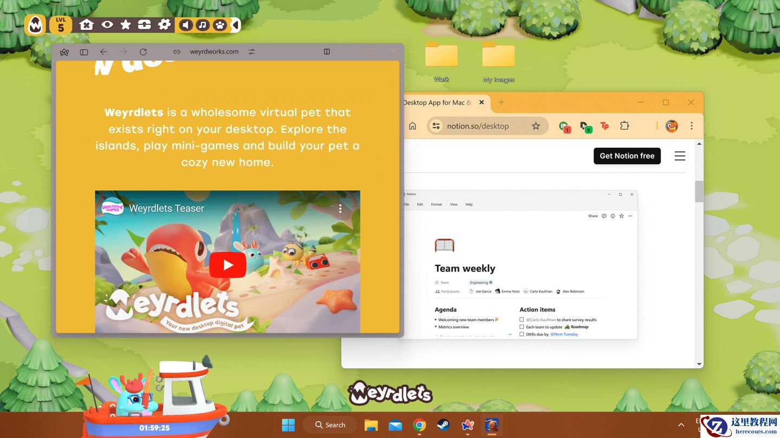The image size is (780, 438).
Task: Bookmark this page with the star icon
Action: [536, 126]
